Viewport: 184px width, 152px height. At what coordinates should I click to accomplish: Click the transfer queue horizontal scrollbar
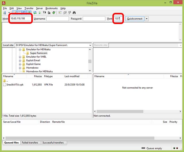(x=80, y=138)
